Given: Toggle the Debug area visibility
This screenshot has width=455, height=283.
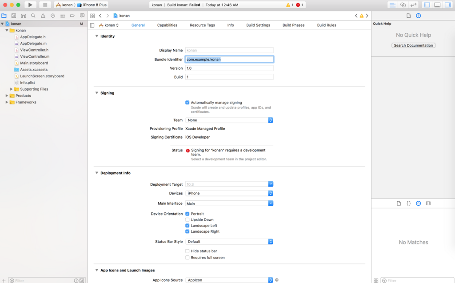Looking at the screenshot, I should click(437, 5).
